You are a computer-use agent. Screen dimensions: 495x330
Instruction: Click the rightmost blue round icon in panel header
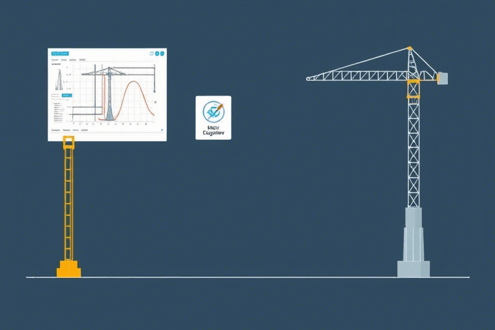click(x=161, y=54)
